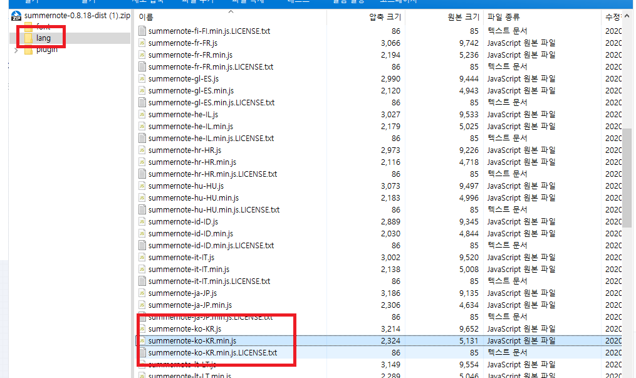This screenshot has height=378, width=636.
Task: Click the text file icon of summernote-fi-FI.min.js.LICENSE.txt
Action: 142,31
